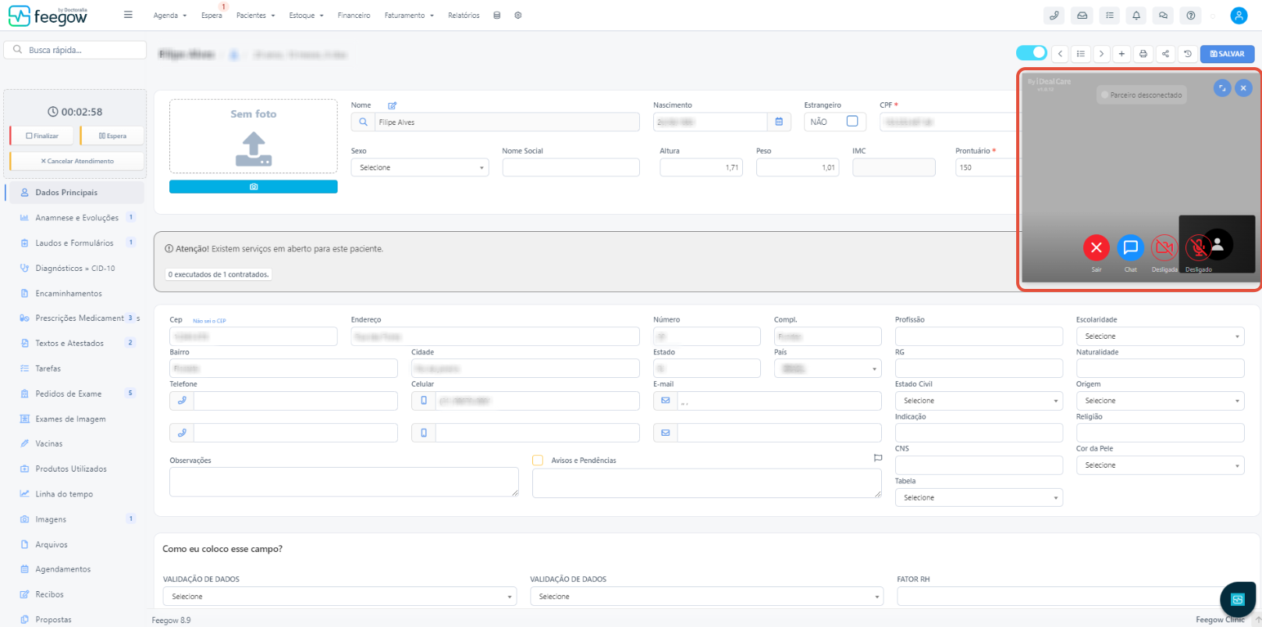Print the patient record
The height and width of the screenshot is (627, 1262).
pos(1143,54)
